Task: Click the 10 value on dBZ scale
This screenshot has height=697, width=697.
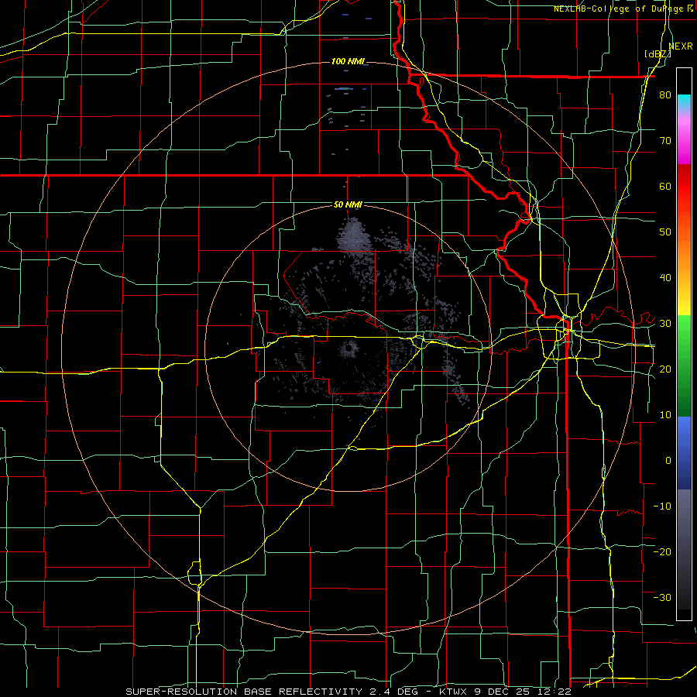Action: [665, 415]
